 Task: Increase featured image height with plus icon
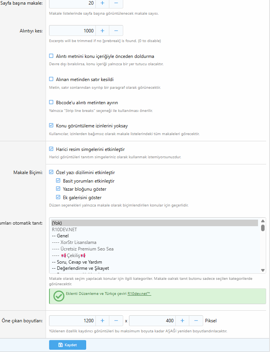tap(182, 321)
